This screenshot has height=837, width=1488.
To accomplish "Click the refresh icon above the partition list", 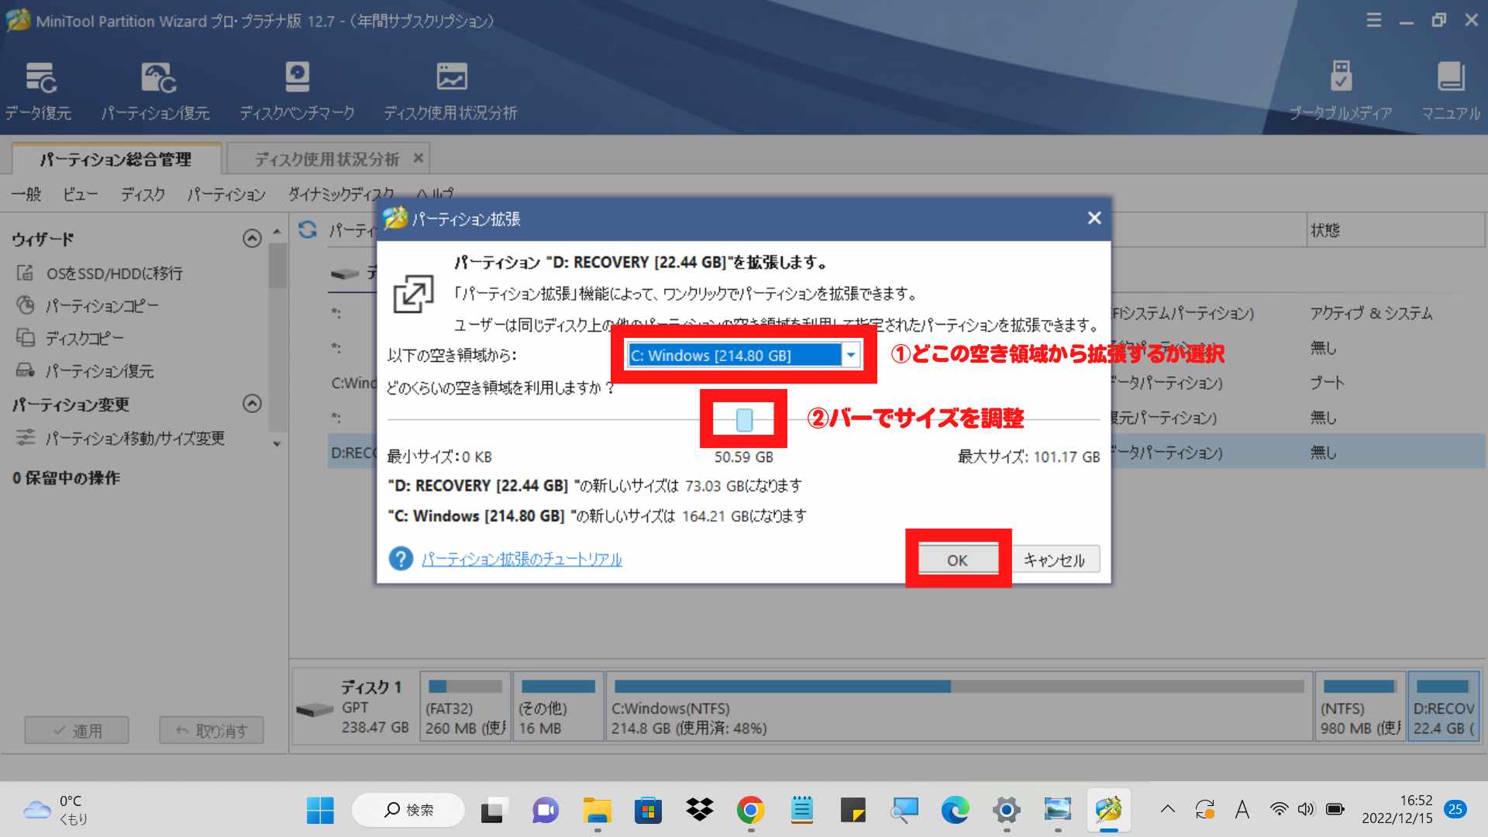I will pos(308,229).
